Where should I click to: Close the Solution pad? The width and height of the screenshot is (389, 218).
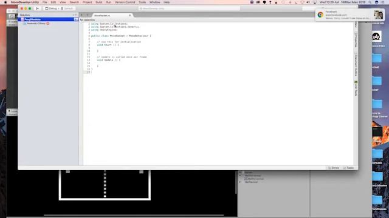76,15
